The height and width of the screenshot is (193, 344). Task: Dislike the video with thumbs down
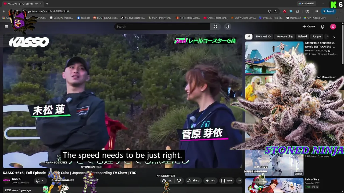tap(179, 181)
